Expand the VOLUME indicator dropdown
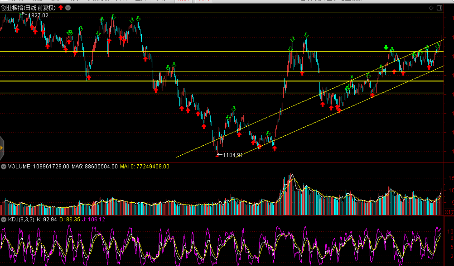 point(4,166)
